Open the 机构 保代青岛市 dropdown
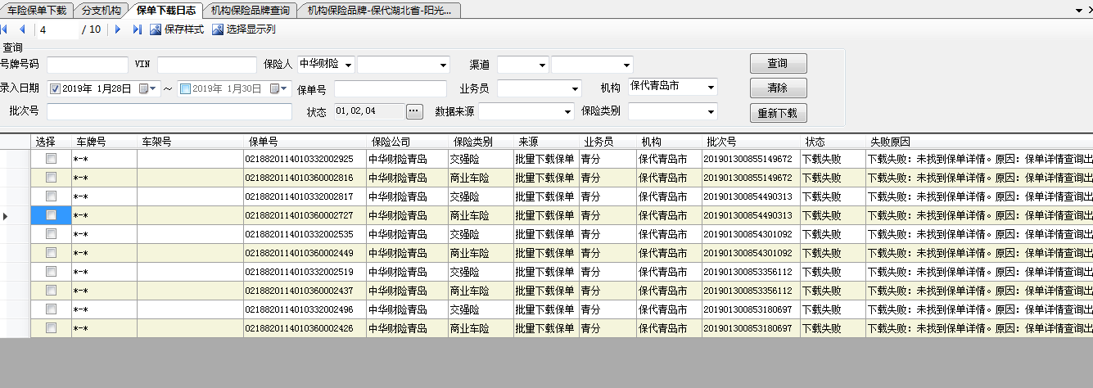Viewport: 1093px width, 388px height. point(710,87)
